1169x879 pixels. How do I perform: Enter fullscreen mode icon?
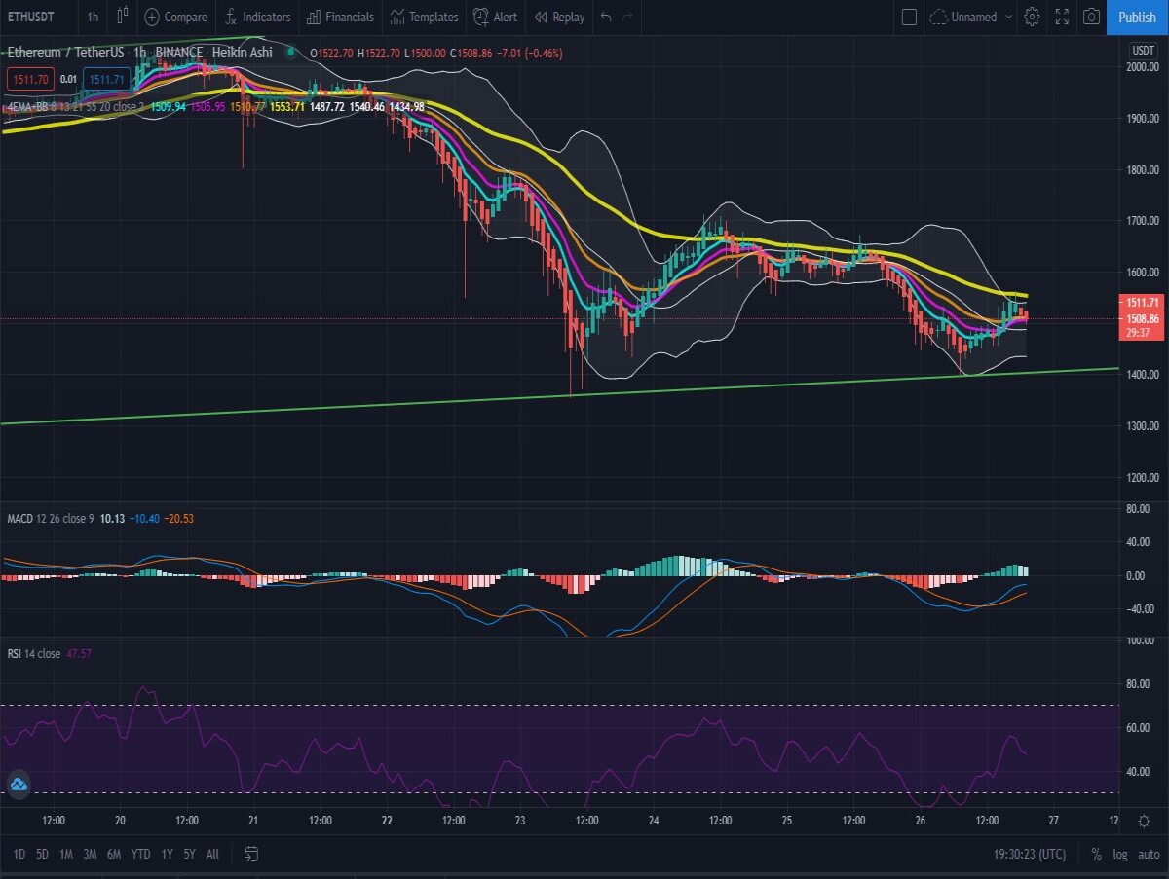click(x=1062, y=17)
